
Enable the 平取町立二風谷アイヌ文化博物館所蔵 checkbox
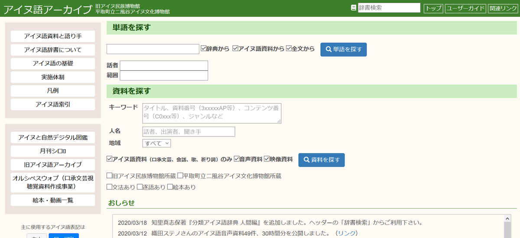(180, 176)
